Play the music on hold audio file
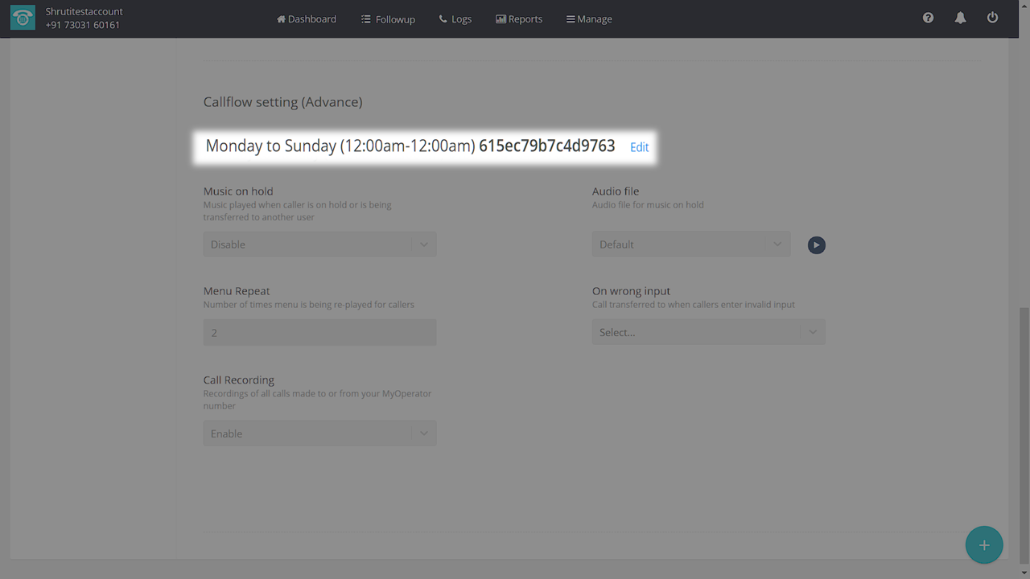The image size is (1030, 579). [816, 245]
